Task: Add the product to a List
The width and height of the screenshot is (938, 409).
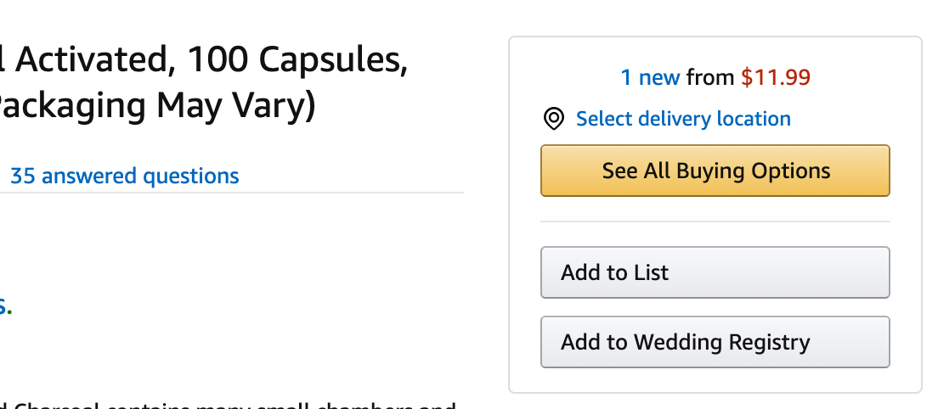Action: click(x=715, y=272)
